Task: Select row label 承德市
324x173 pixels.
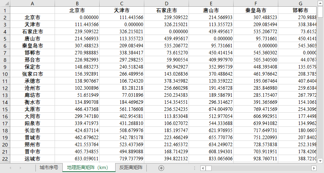Action: [x=33, y=81]
